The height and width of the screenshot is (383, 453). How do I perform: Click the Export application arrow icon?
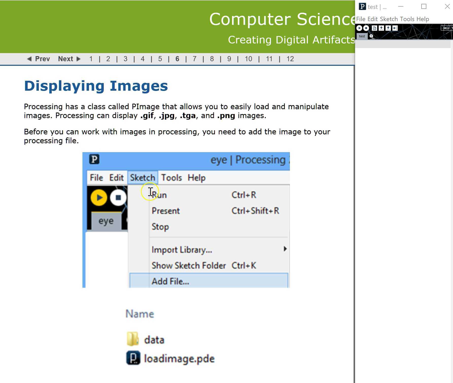tap(395, 28)
